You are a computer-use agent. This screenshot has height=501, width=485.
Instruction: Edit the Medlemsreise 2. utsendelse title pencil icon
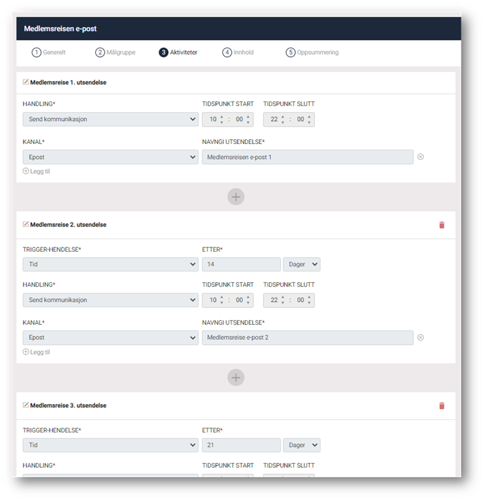tap(25, 224)
